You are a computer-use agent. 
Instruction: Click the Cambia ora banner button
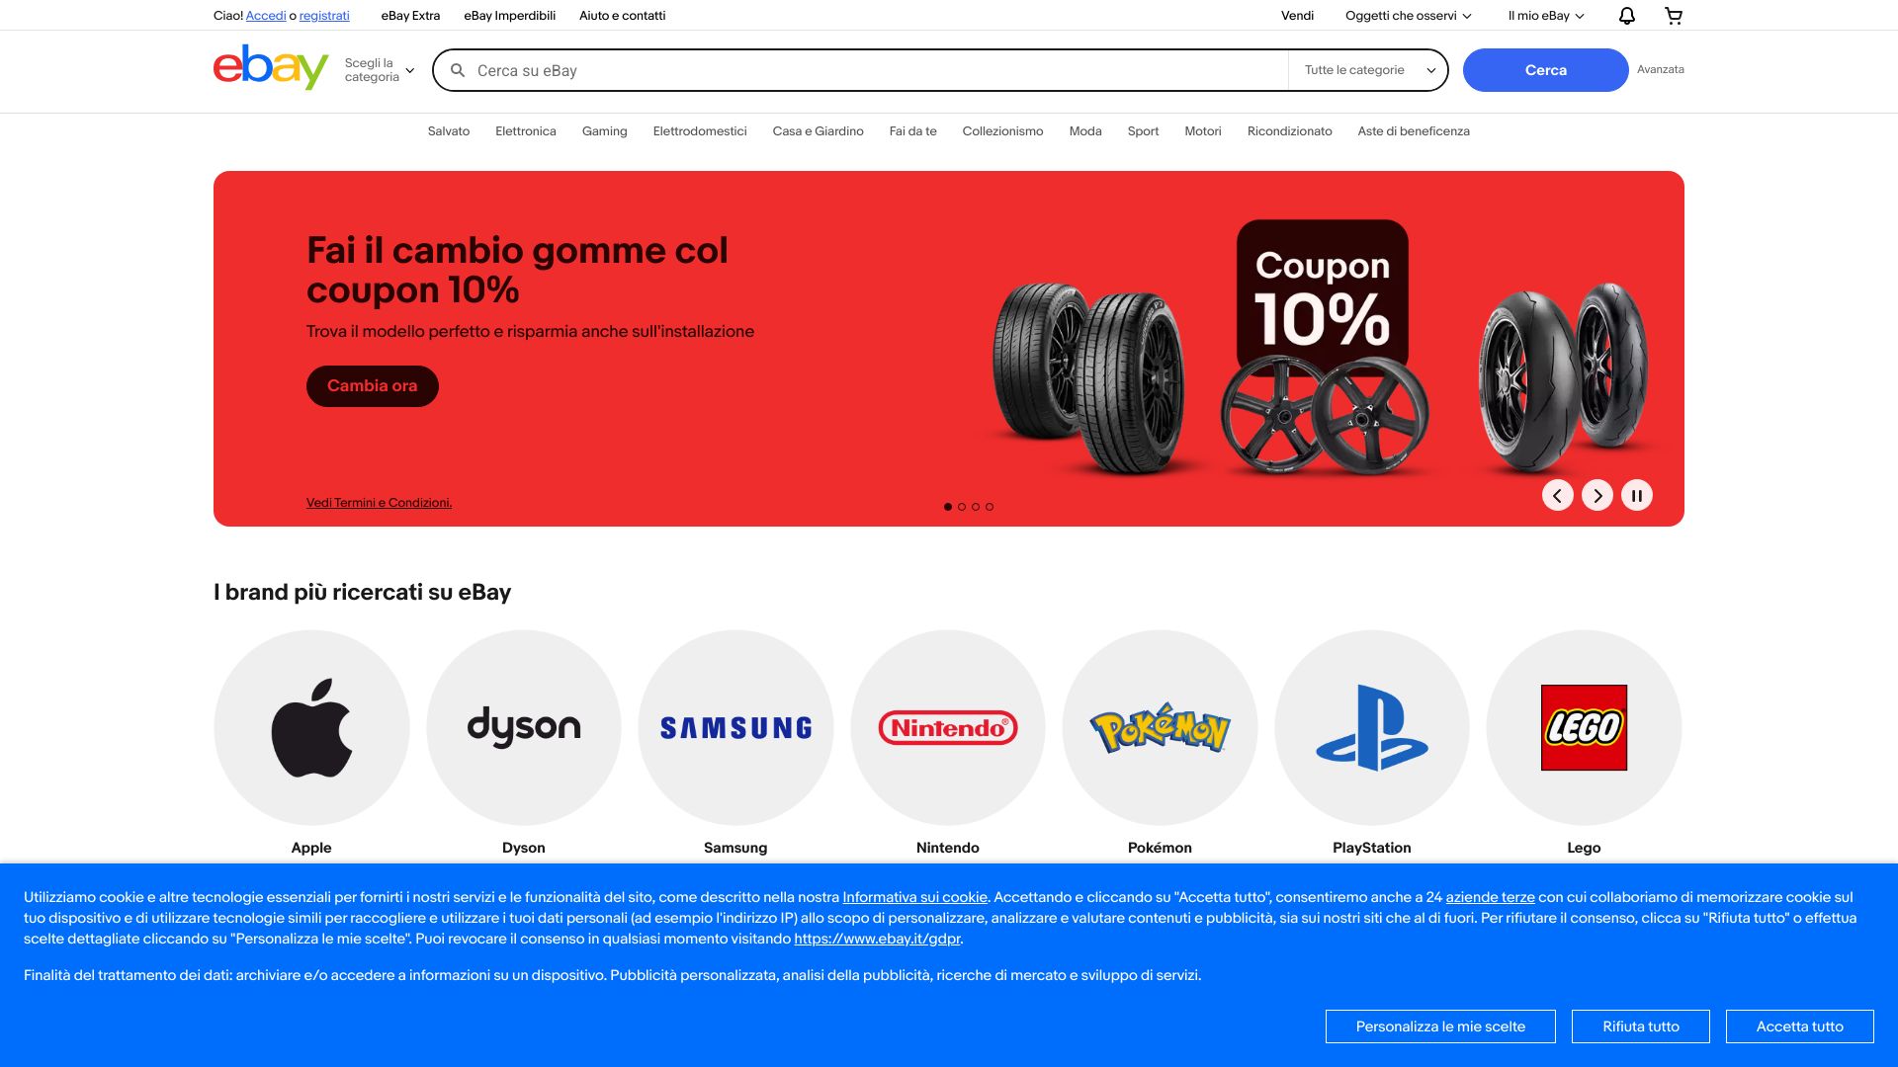tap(373, 386)
